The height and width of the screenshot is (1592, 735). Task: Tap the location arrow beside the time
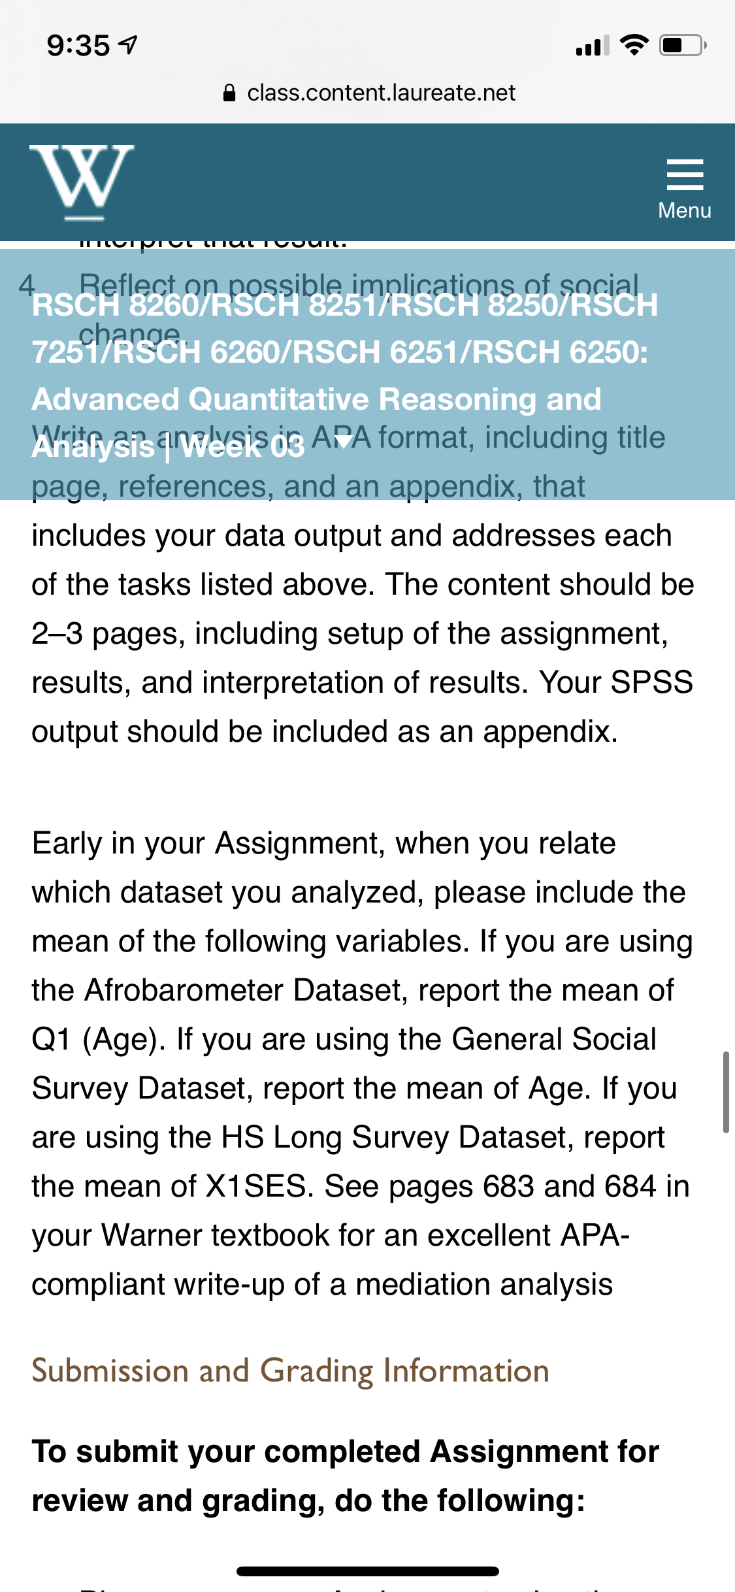point(129,45)
